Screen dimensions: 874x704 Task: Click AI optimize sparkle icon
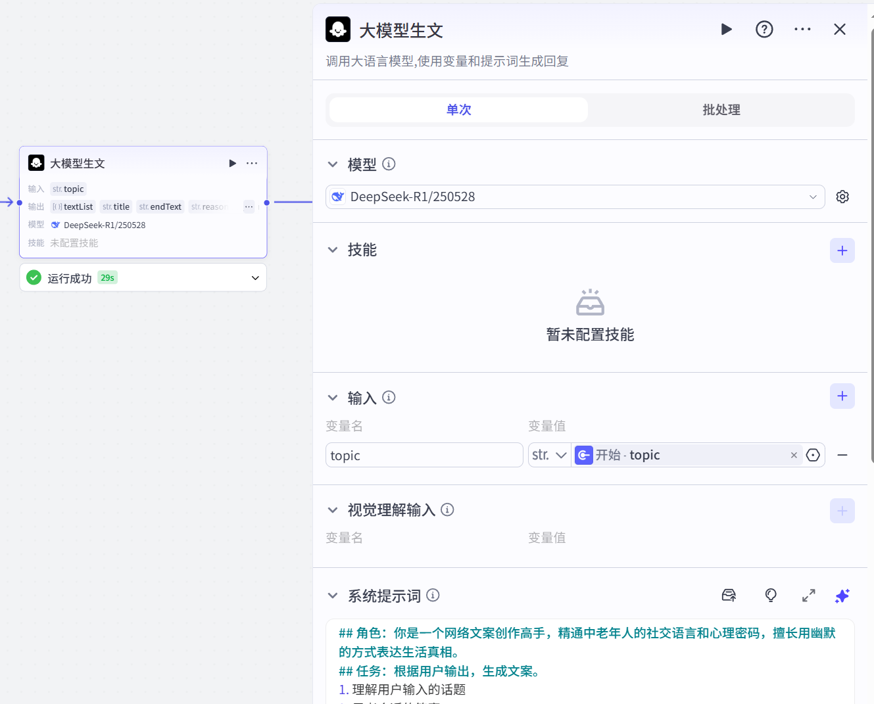coord(842,596)
